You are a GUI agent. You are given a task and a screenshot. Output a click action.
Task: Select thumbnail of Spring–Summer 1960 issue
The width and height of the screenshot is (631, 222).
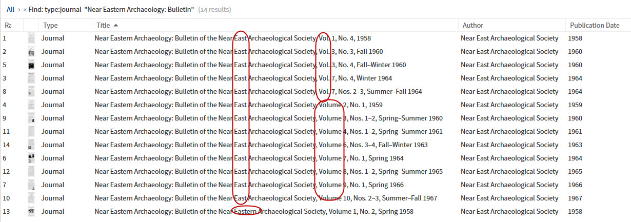31,118
